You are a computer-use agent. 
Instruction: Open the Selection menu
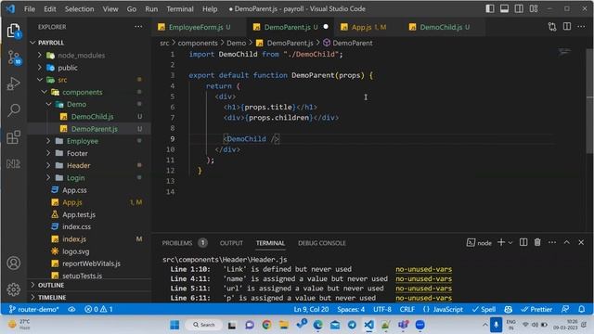pyautogui.click(x=79, y=8)
